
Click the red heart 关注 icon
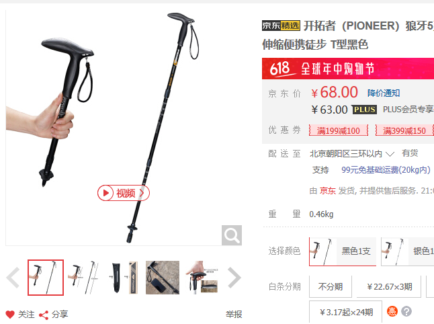point(10,315)
